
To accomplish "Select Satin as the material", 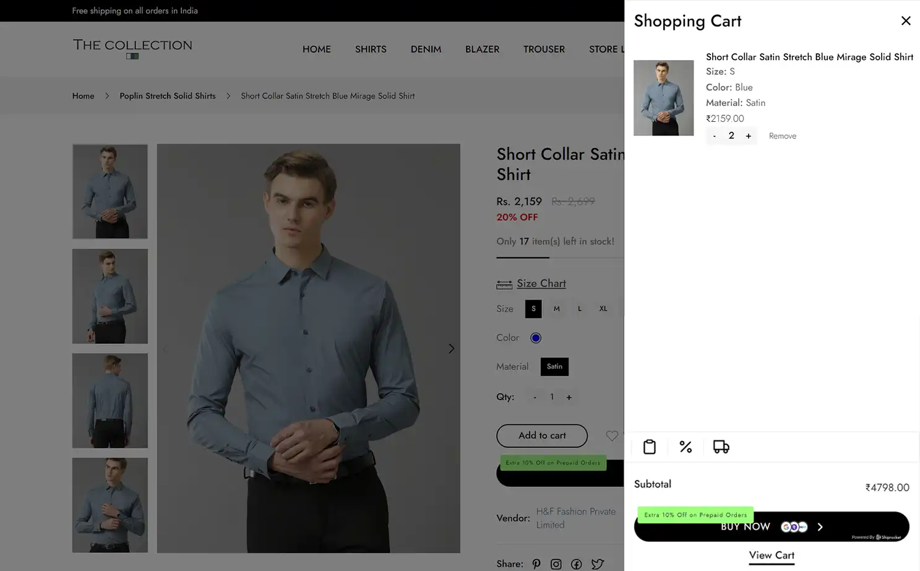I will click(554, 366).
